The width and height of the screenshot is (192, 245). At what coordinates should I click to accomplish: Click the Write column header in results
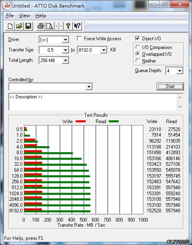152,122
